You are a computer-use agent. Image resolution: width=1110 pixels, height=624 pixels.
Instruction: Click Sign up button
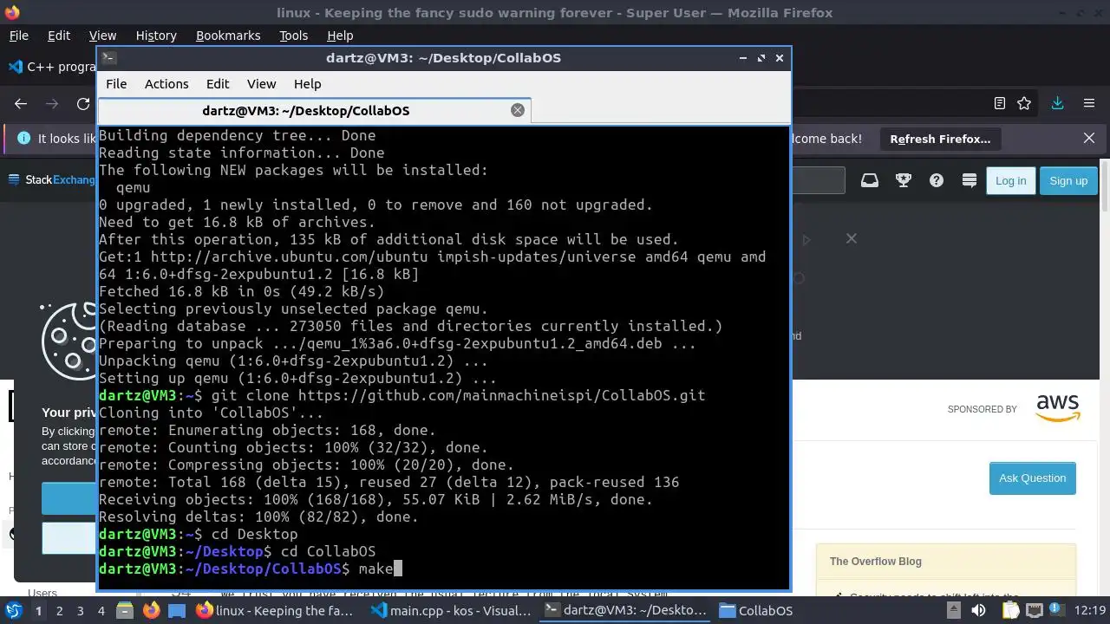pyautogui.click(x=1068, y=180)
